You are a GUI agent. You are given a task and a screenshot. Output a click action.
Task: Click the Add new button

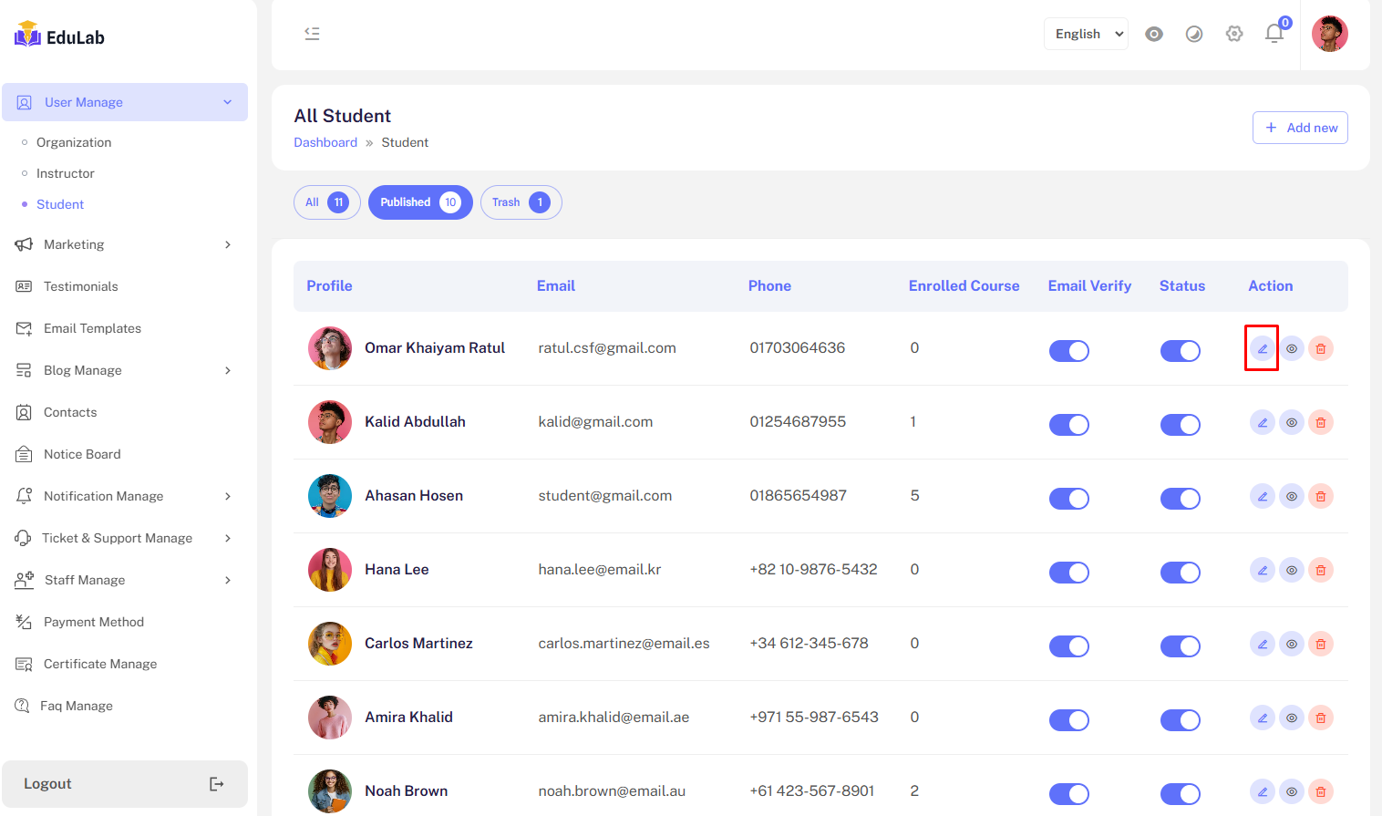pyautogui.click(x=1299, y=128)
